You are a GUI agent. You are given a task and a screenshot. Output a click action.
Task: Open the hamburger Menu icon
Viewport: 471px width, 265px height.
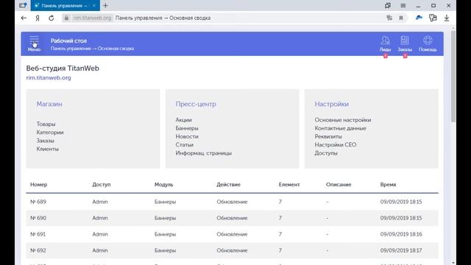pos(35,43)
